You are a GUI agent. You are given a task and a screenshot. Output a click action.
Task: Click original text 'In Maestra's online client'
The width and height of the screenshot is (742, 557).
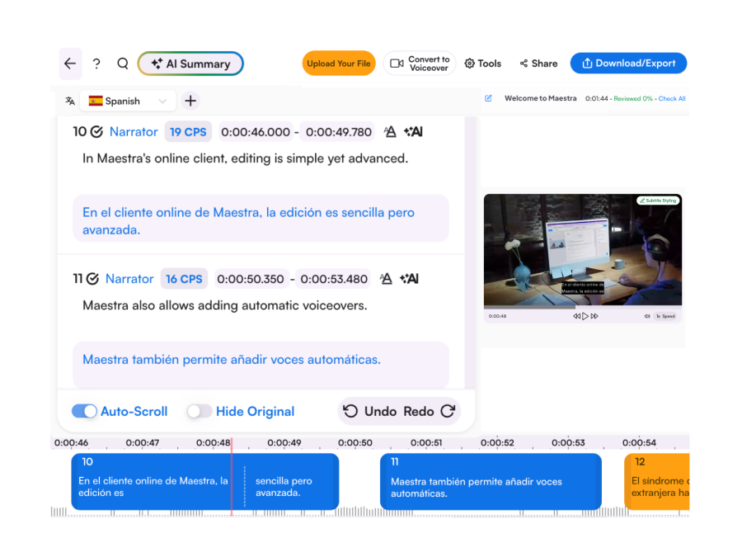245,158
